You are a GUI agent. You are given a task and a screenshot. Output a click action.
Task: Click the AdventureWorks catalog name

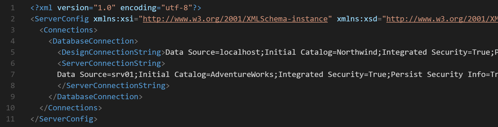pos(242,75)
